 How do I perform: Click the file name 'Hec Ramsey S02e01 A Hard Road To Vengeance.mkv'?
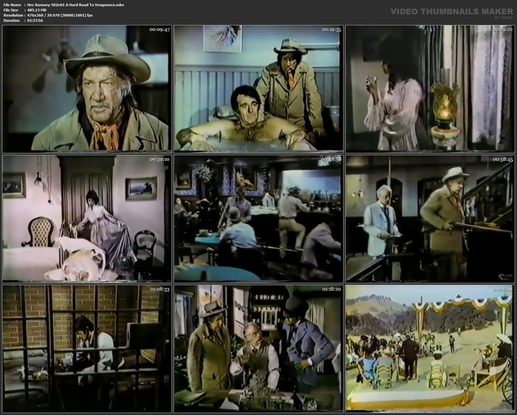coord(76,5)
